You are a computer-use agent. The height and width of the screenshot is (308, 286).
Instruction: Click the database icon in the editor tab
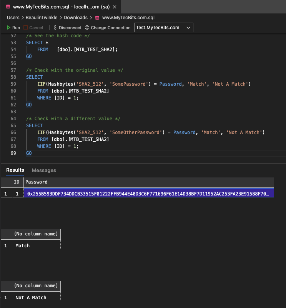[x=8, y=7]
